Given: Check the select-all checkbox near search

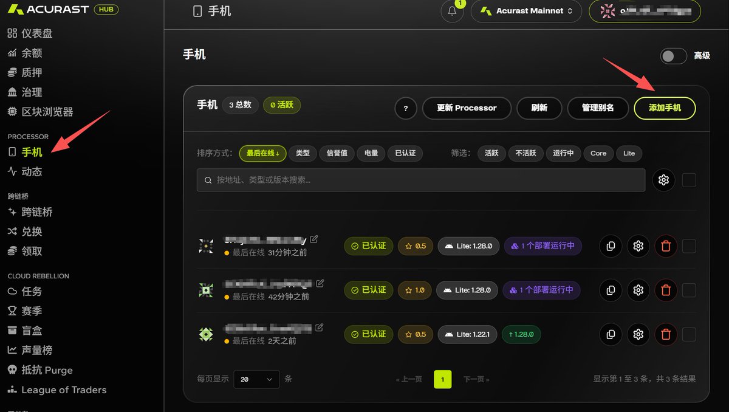Looking at the screenshot, I should coord(689,180).
